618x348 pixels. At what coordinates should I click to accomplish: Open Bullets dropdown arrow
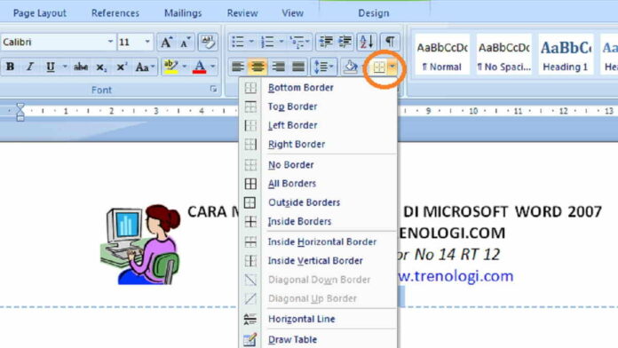pyautogui.click(x=251, y=42)
